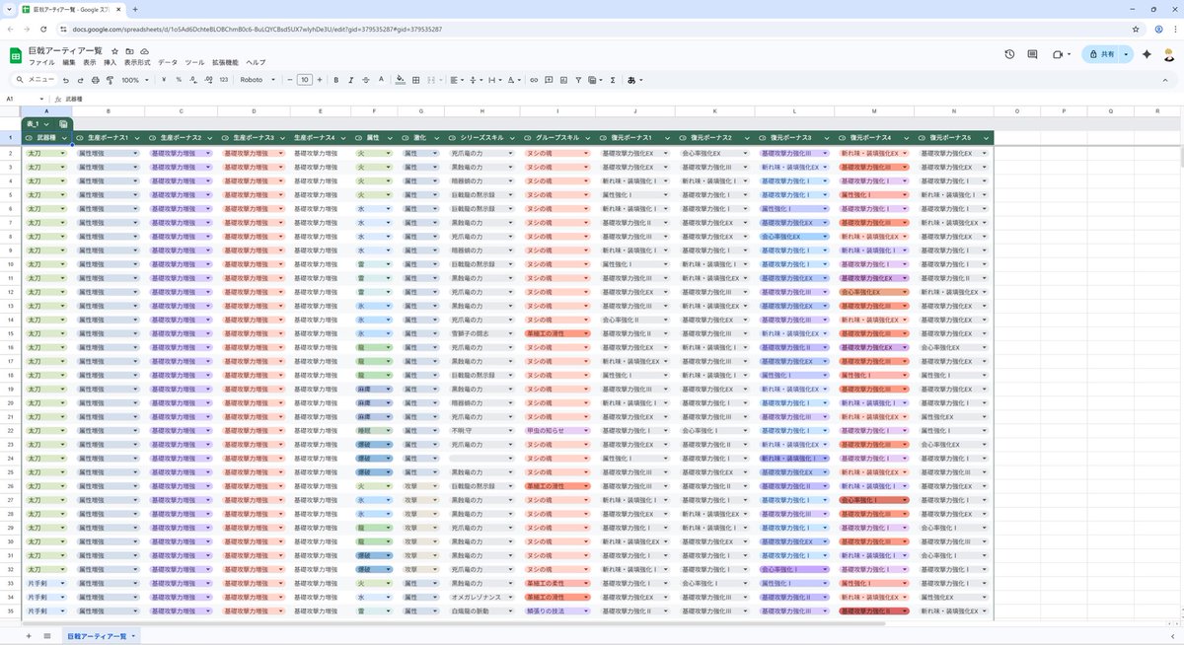This screenshot has height=645, width=1184.
Task: Open the vertical align dropdown
Action: click(476, 80)
